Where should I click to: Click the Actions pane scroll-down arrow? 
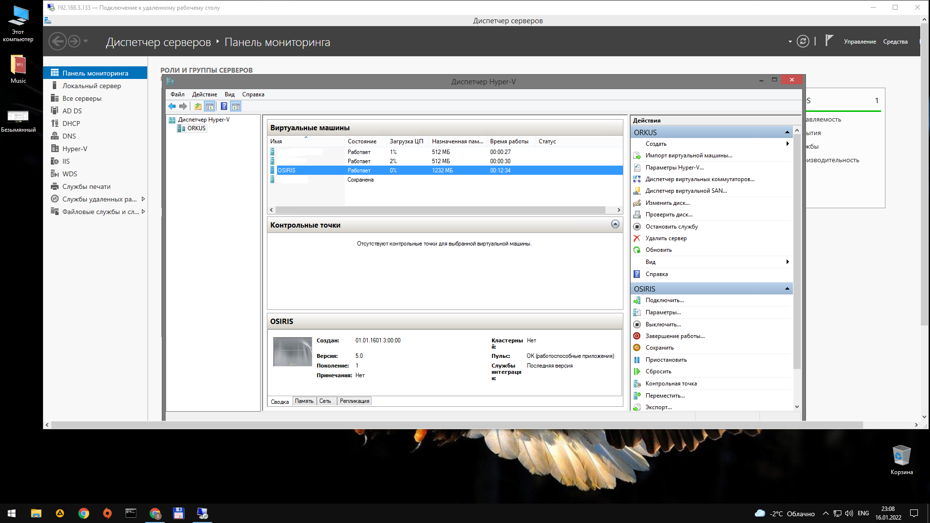click(797, 407)
